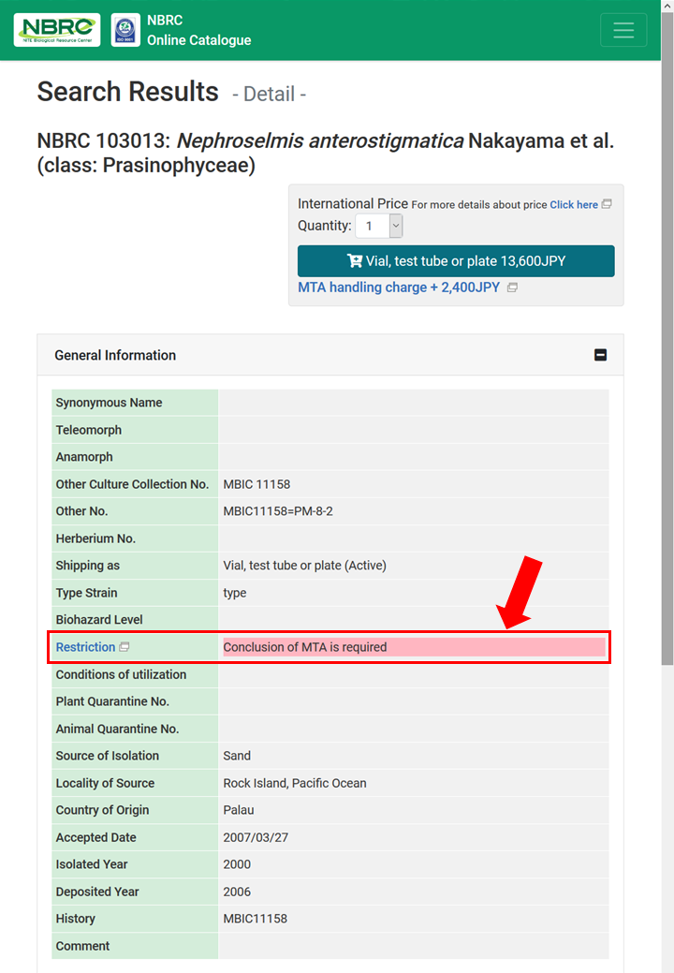Open the MTA handling charge link
This screenshot has width=674, height=973.
pos(398,287)
